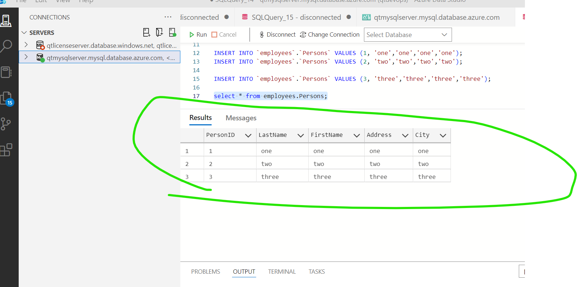Screen dimensions: 577x287
Task: Click 'one' cell in Address column
Action: coord(388,151)
